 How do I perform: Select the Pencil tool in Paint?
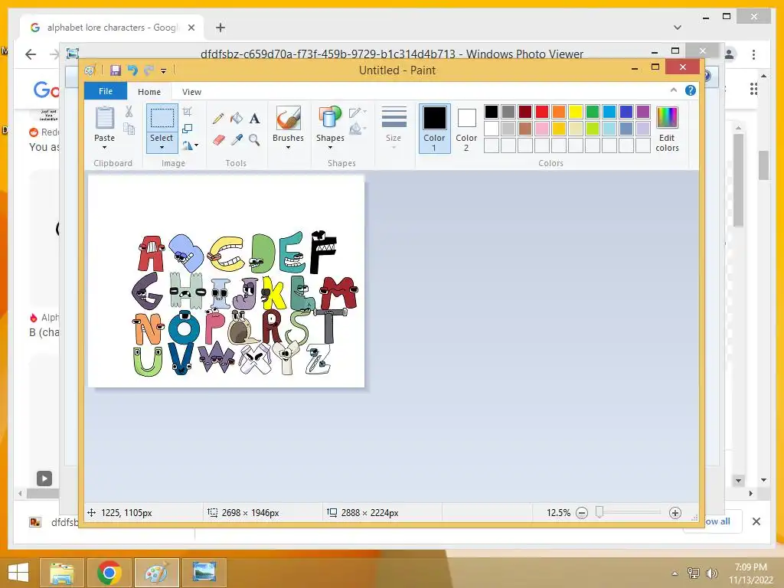click(x=218, y=119)
